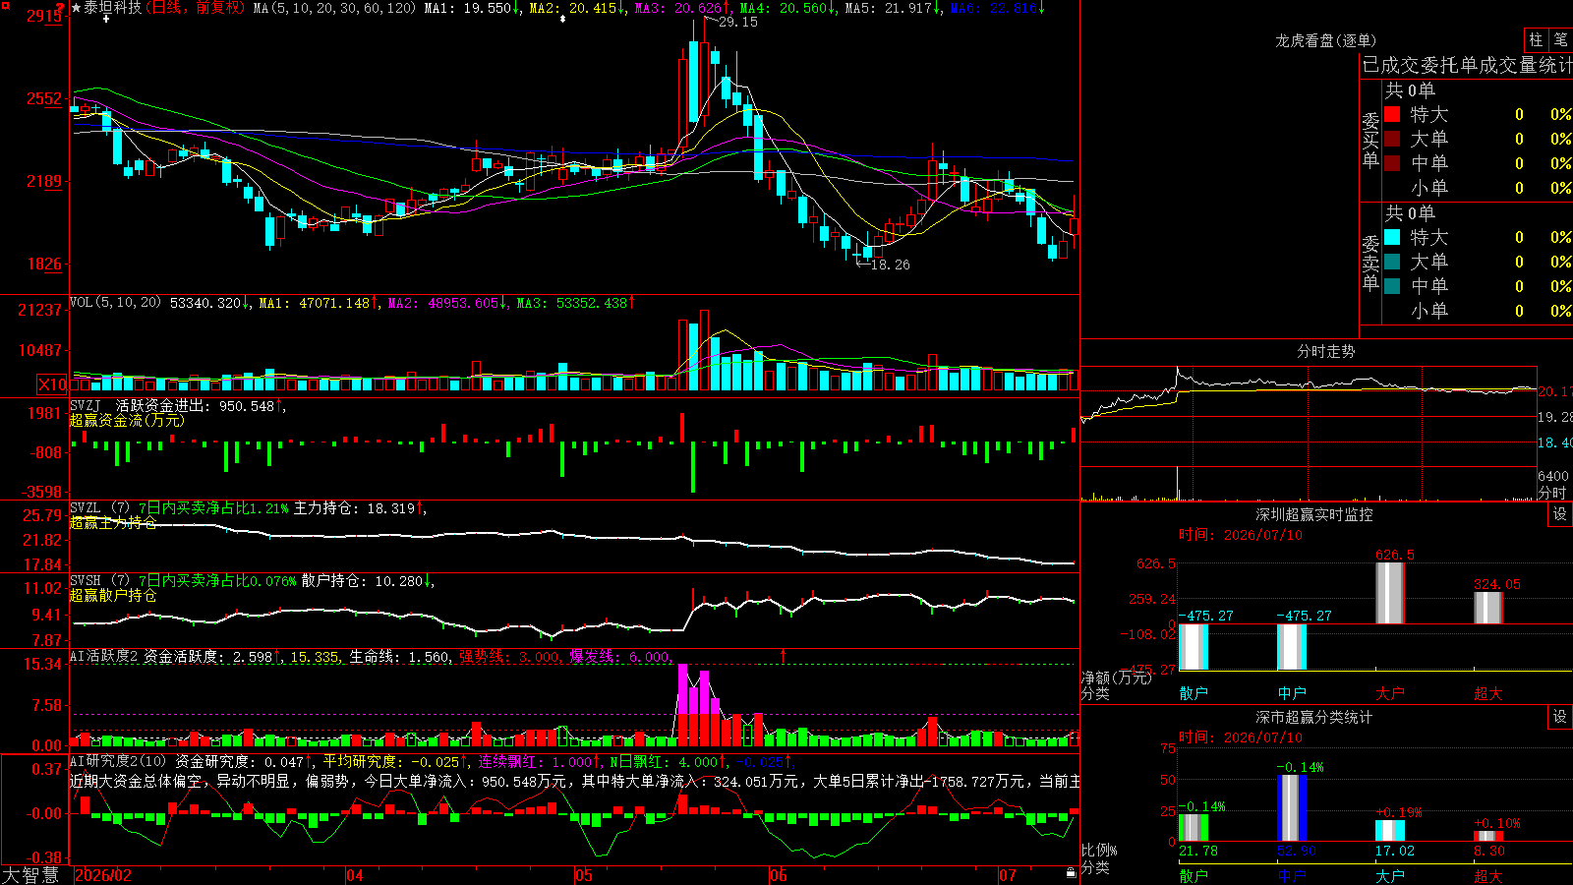Click the SVSH (7) indicator name

(x=99, y=580)
